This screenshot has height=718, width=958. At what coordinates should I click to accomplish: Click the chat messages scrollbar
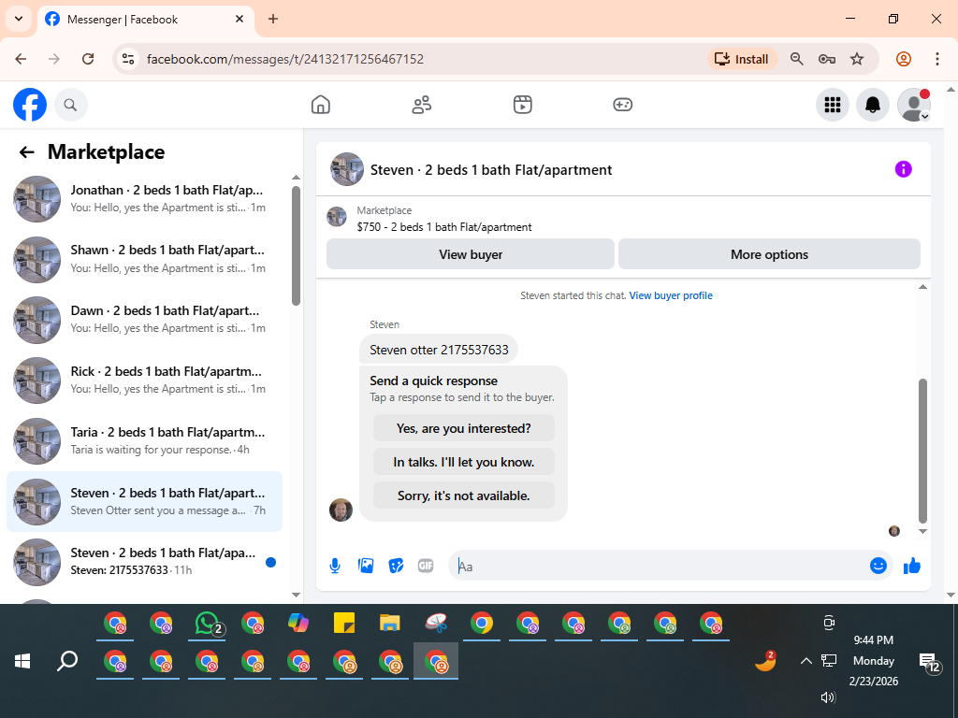point(922,451)
